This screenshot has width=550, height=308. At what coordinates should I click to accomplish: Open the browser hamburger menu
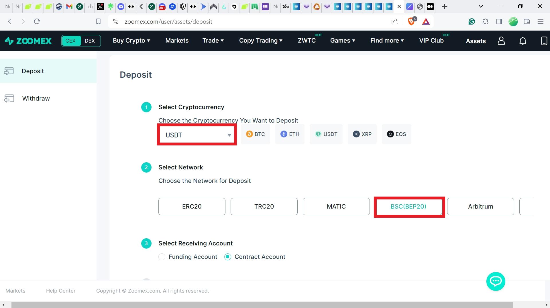pos(541,21)
